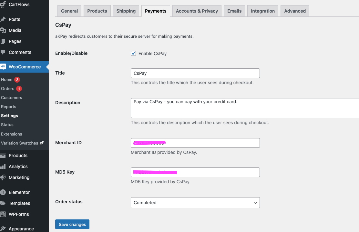Click the MD5 Key input field
The image size is (359, 232).
tap(195, 172)
